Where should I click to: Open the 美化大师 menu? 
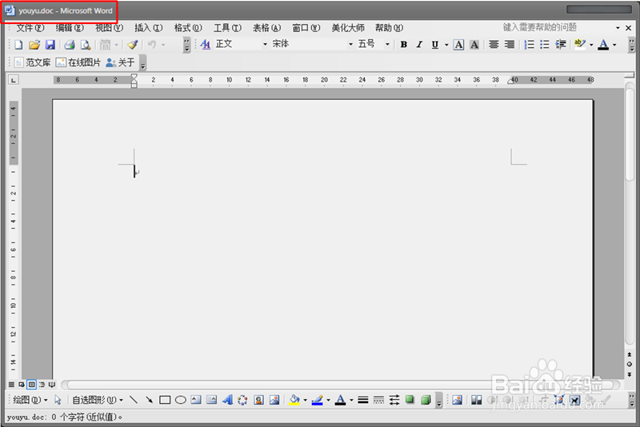[348, 28]
